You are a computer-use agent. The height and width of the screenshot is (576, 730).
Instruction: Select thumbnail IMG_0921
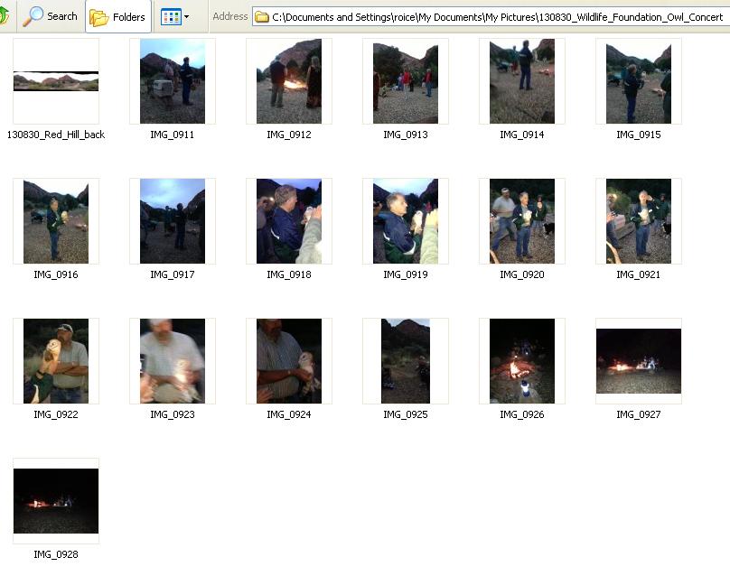tap(639, 221)
